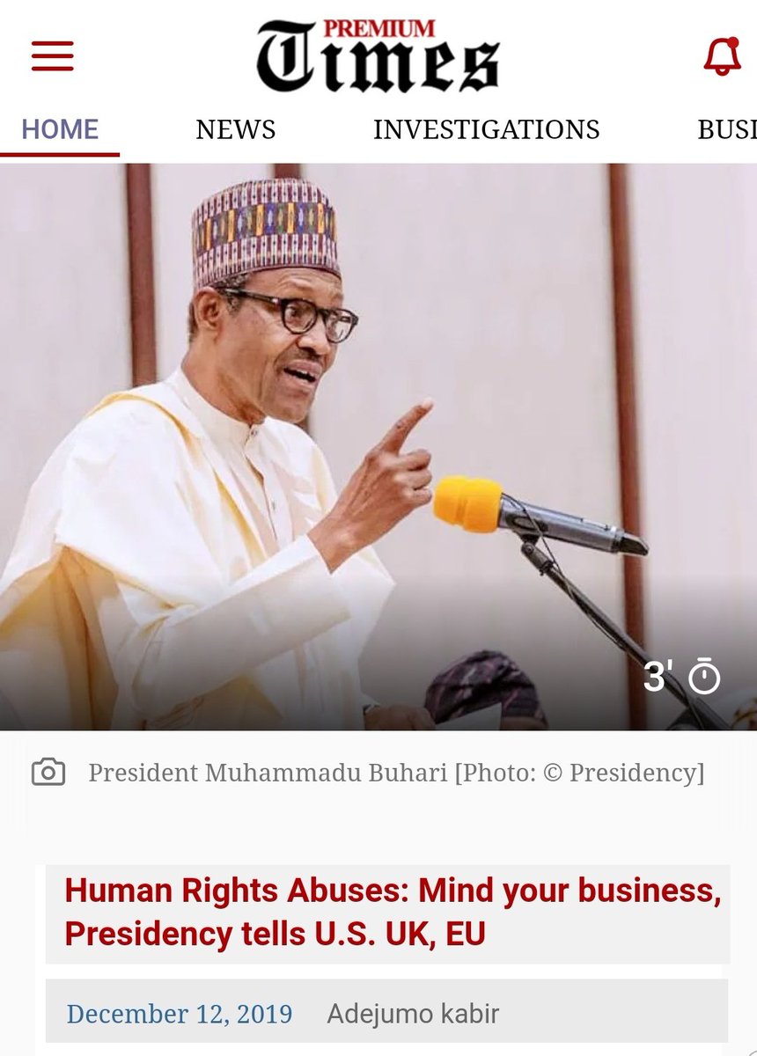Tap the 3' read-time label
This screenshot has height=1056, width=757.
tap(658, 677)
